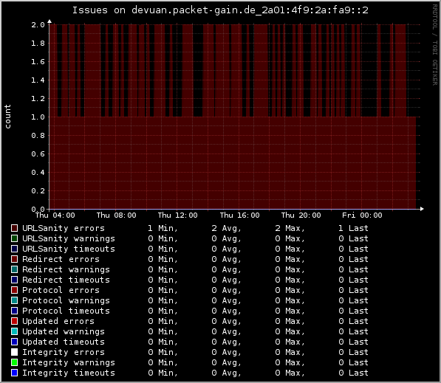Click the Integrity errors white swatch
441x383 pixels.
(14, 352)
